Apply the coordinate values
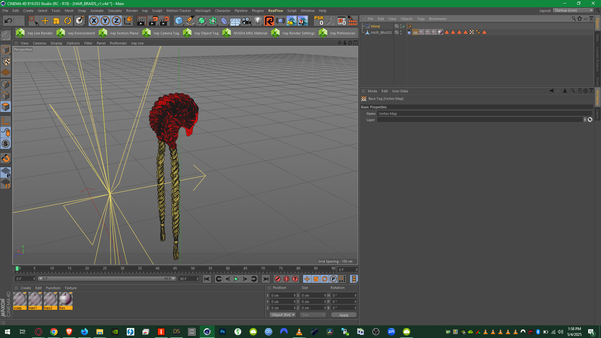Image resolution: width=601 pixels, height=338 pixels. [344, 315]
